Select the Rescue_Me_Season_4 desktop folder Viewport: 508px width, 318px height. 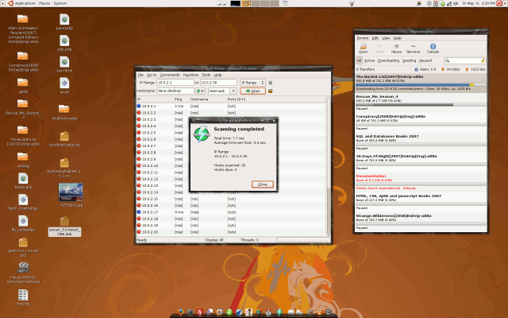[x=23, y=109]
